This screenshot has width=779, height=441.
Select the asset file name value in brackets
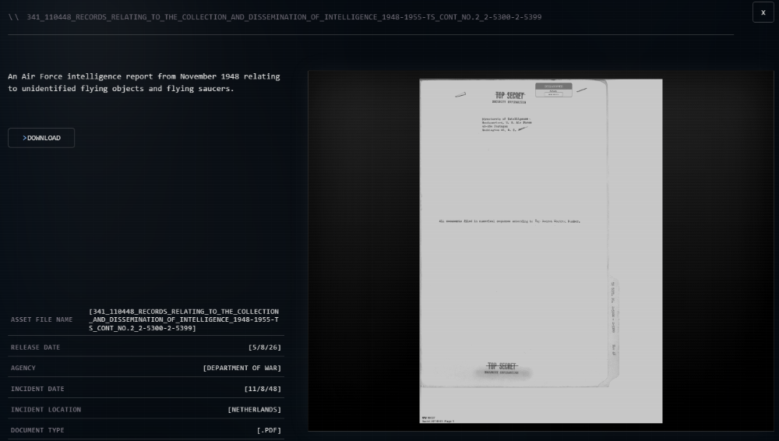184,319
